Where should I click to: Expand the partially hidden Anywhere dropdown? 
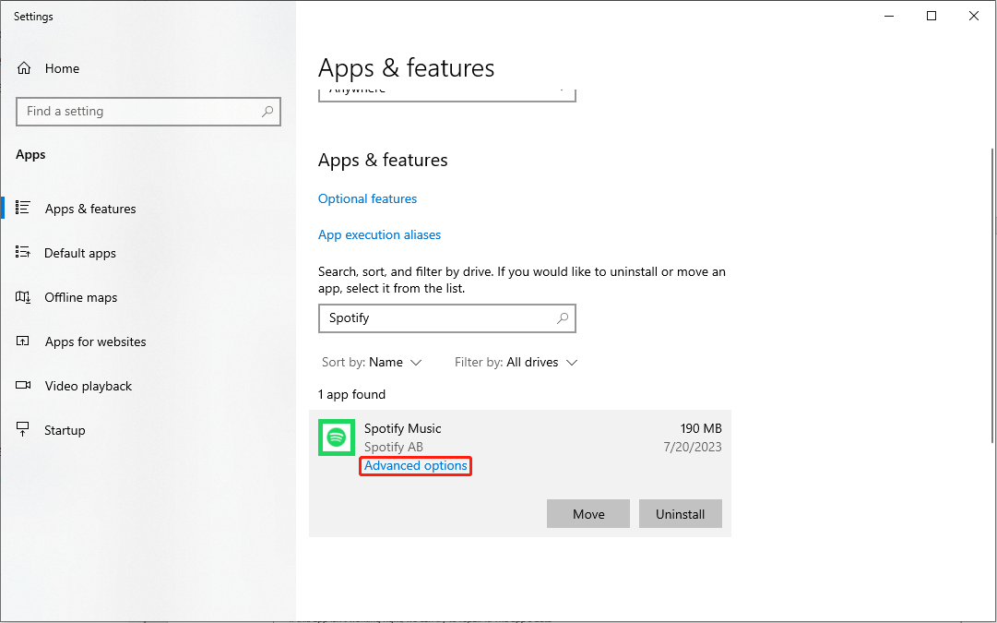[x=447, y=93]
